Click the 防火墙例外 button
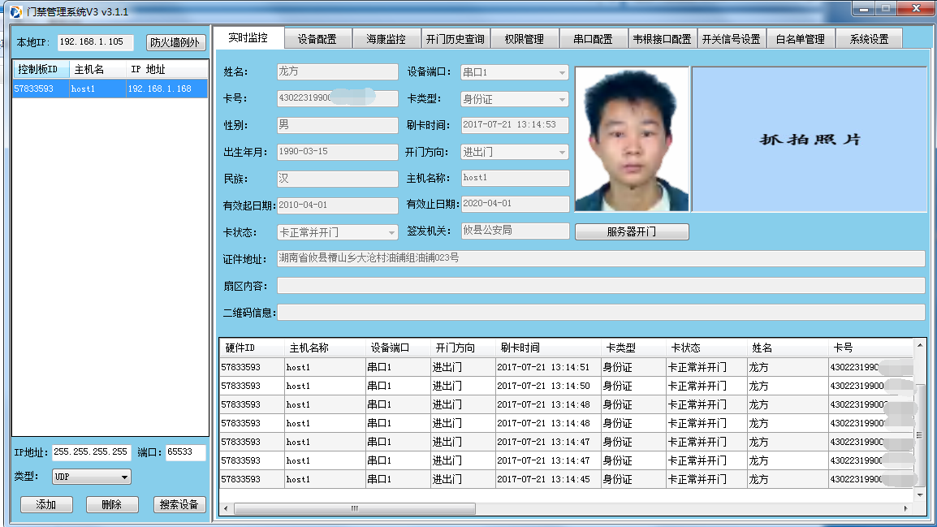937x527 pixels. coord(175,42)
